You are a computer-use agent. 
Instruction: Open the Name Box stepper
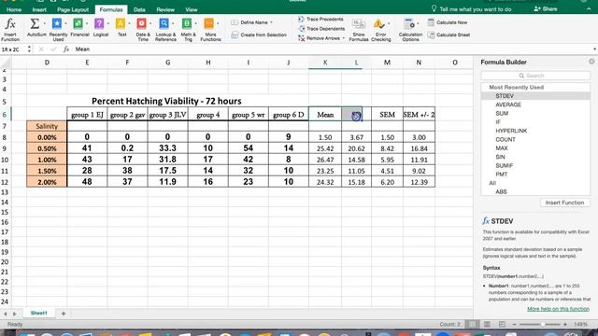[x=29, y=49]
